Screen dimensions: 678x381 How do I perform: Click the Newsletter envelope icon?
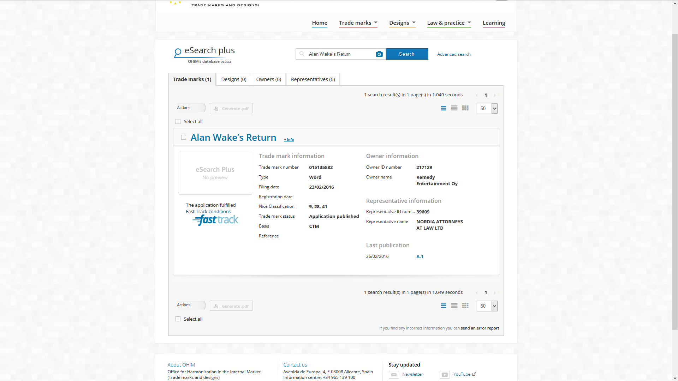(394, 375)
